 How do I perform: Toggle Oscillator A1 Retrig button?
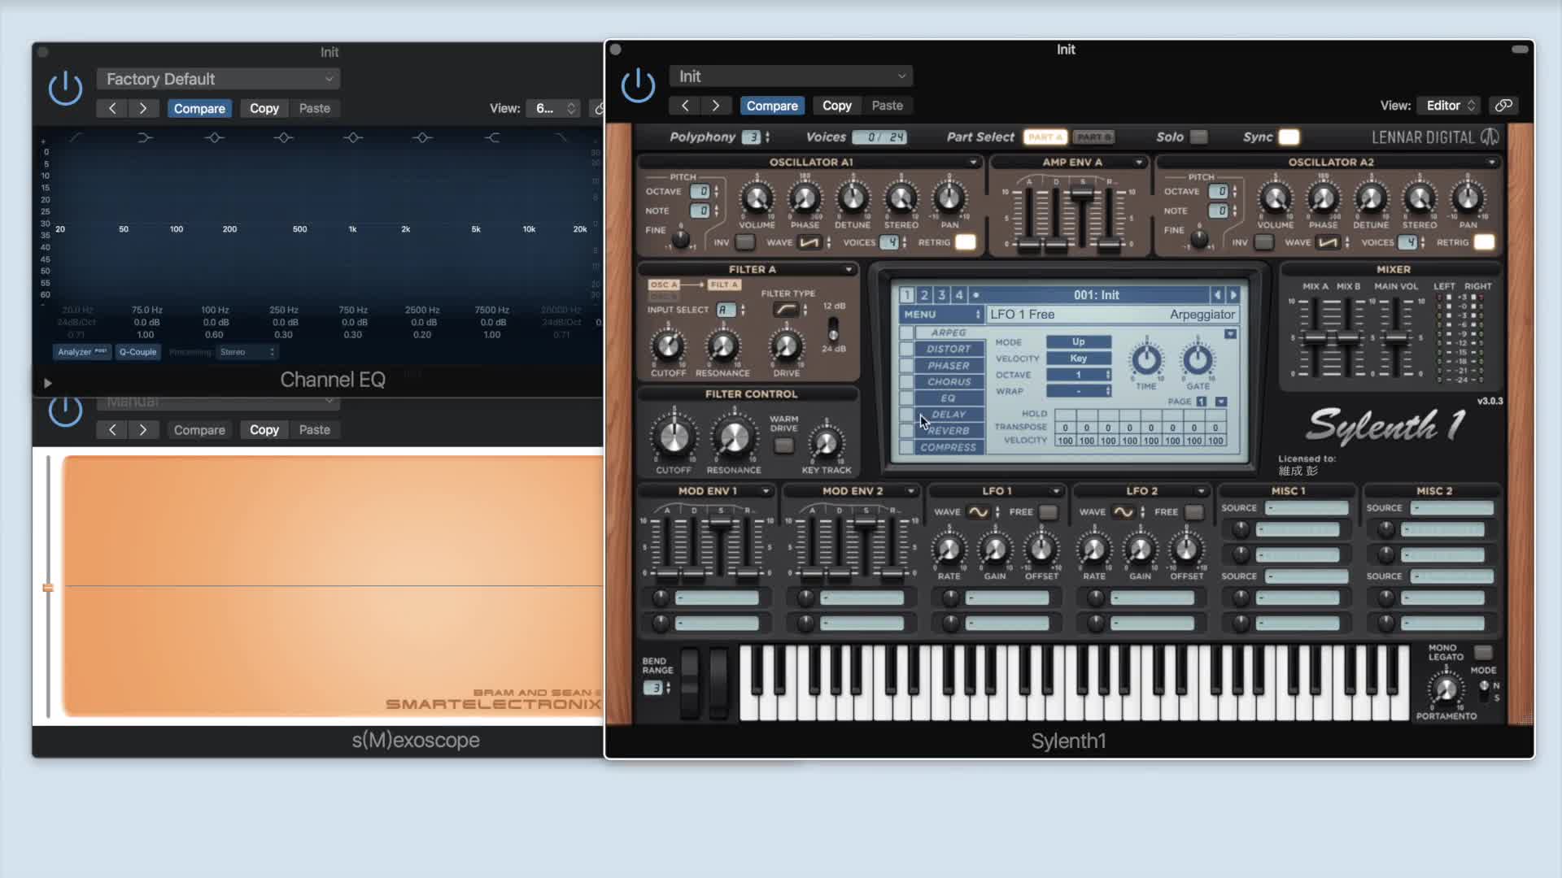pyautogui.click(x=965, y=242)
